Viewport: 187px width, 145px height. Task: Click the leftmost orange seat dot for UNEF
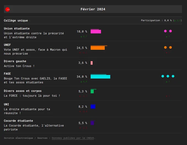pos(165,48)
